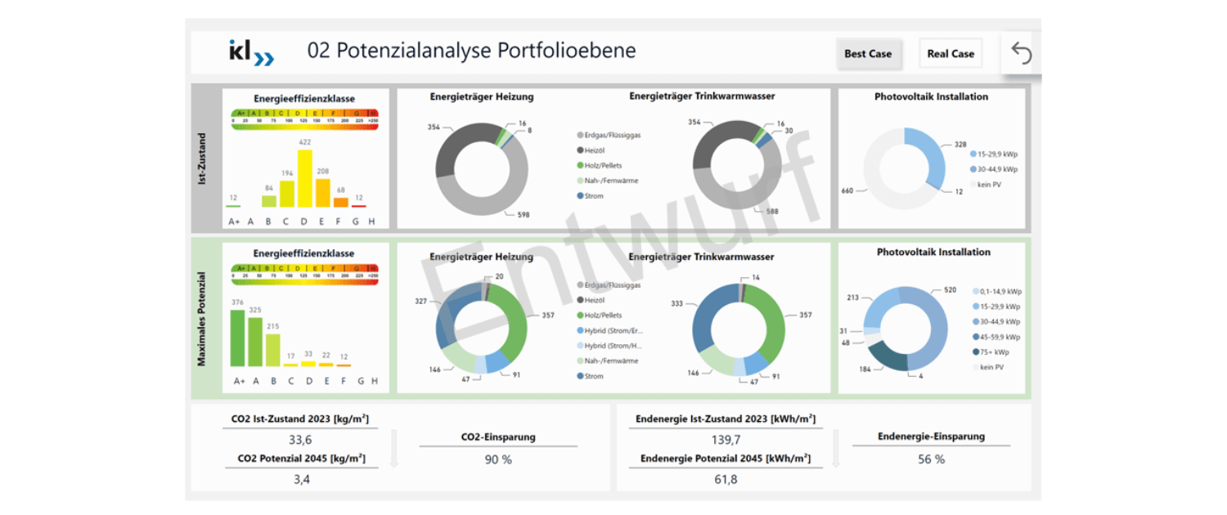Click the Ist-Zustand efficiency color scale bar
Screen dimensions: 1227x515
305,114
